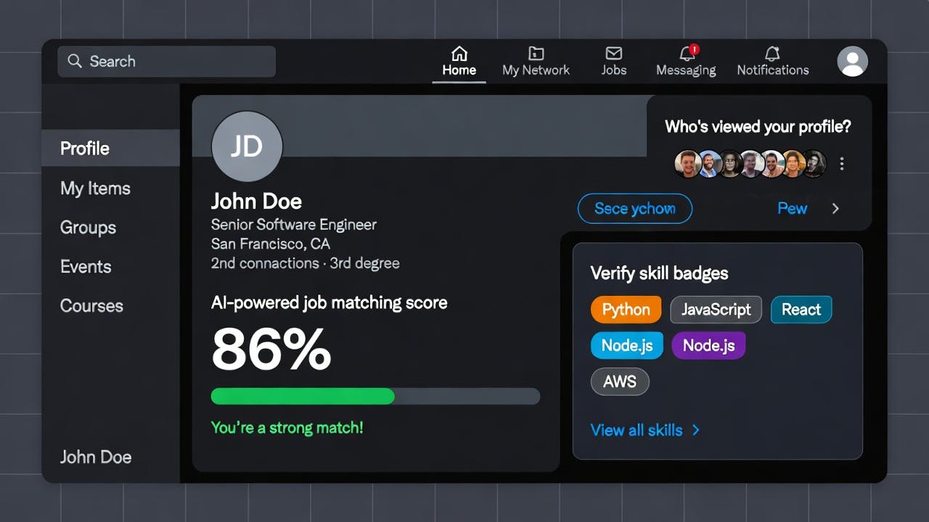Open your account avatar at top right
929x522 pixels.
[852, 62]
